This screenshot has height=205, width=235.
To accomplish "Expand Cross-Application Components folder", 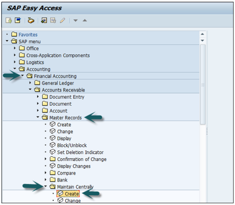I will [x=15, y=55].
